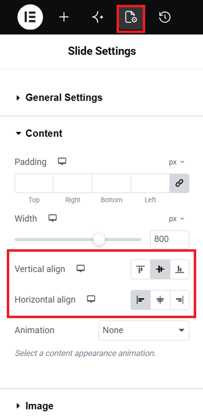Open the AI sparkle icon

tap(98, 18)
